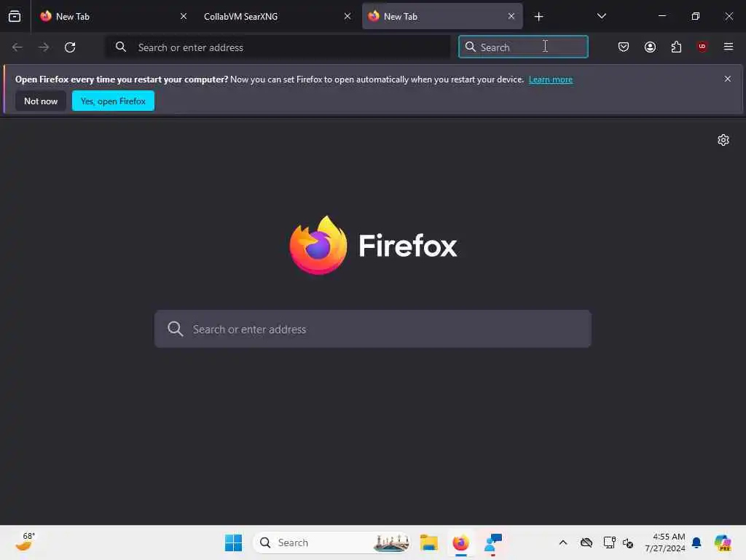The width and height of the screenshot is (746, 560).
Task: Open the Pocket save icon
Action: pos(624,47)
